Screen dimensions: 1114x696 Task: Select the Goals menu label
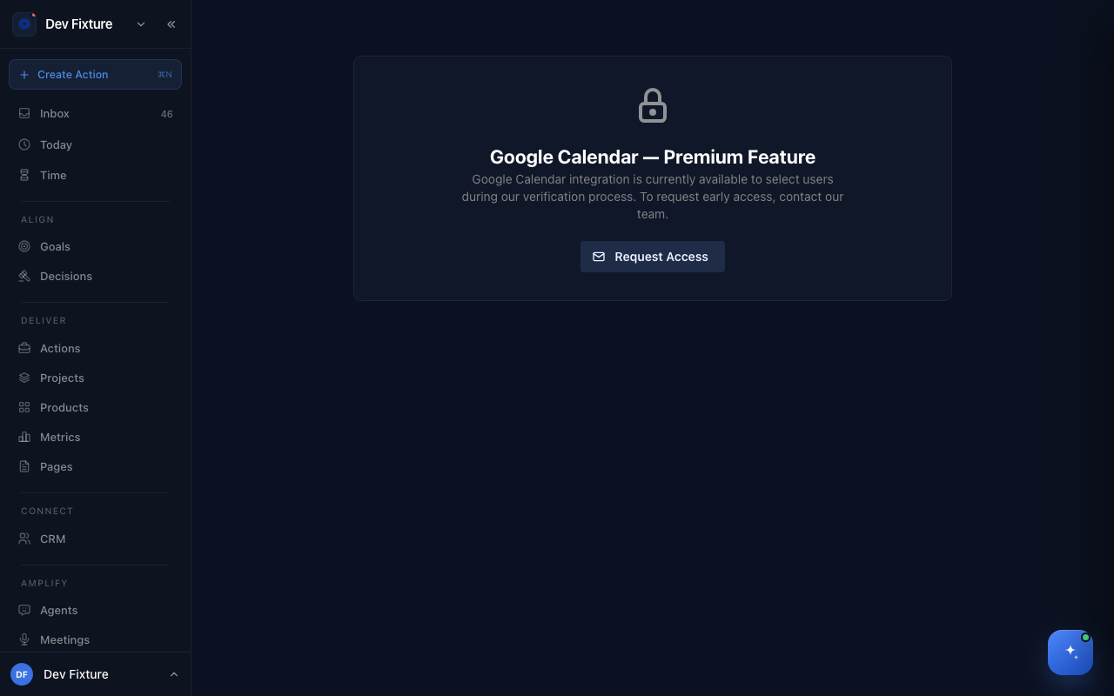55,246
